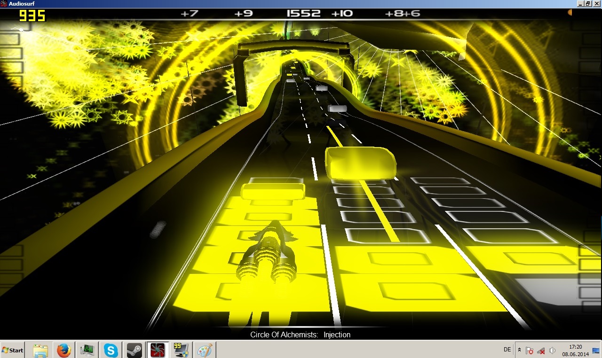Image resolution: width=602 pixels, height=358 pixels.
Task: Open Skype from the taskbar
Action: [111, 350]
